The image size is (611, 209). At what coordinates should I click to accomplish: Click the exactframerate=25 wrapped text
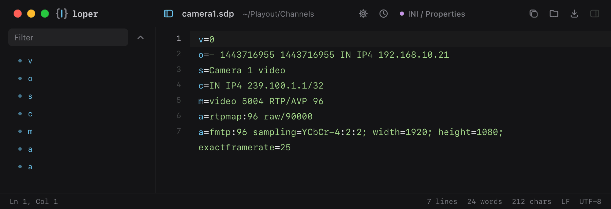[244, 147]
